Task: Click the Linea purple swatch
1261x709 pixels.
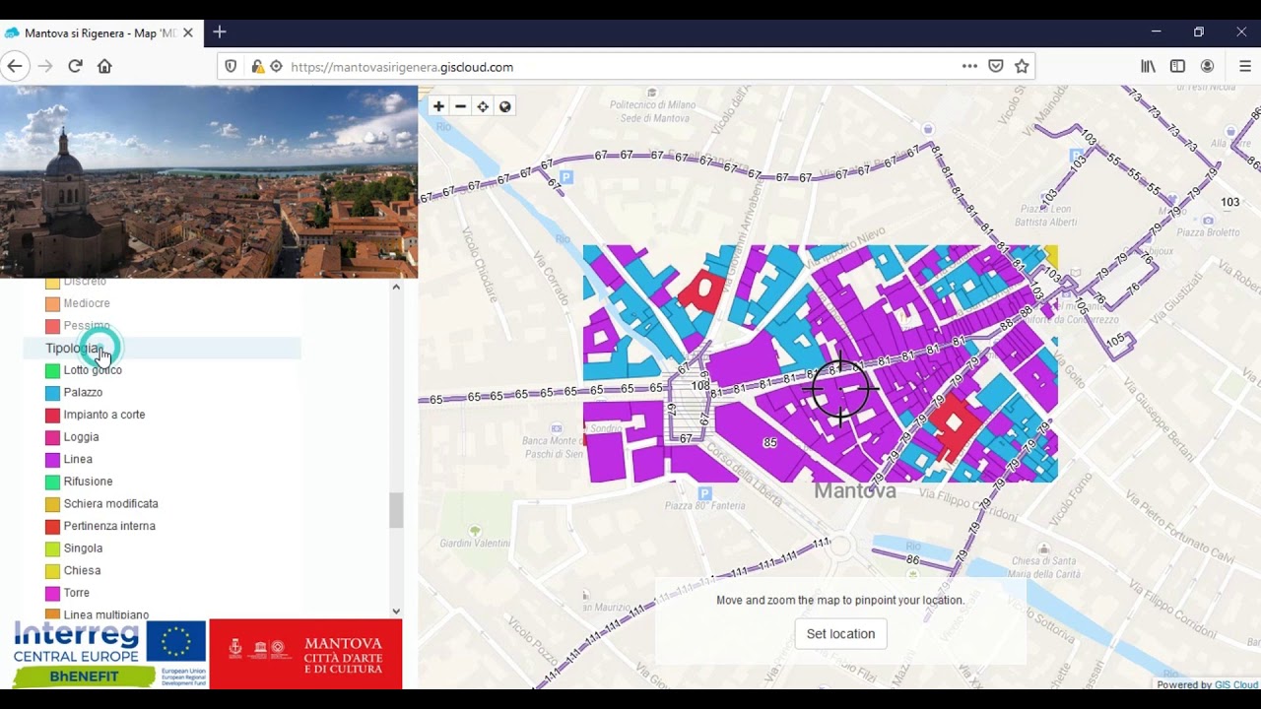Action: pos(52,460)
